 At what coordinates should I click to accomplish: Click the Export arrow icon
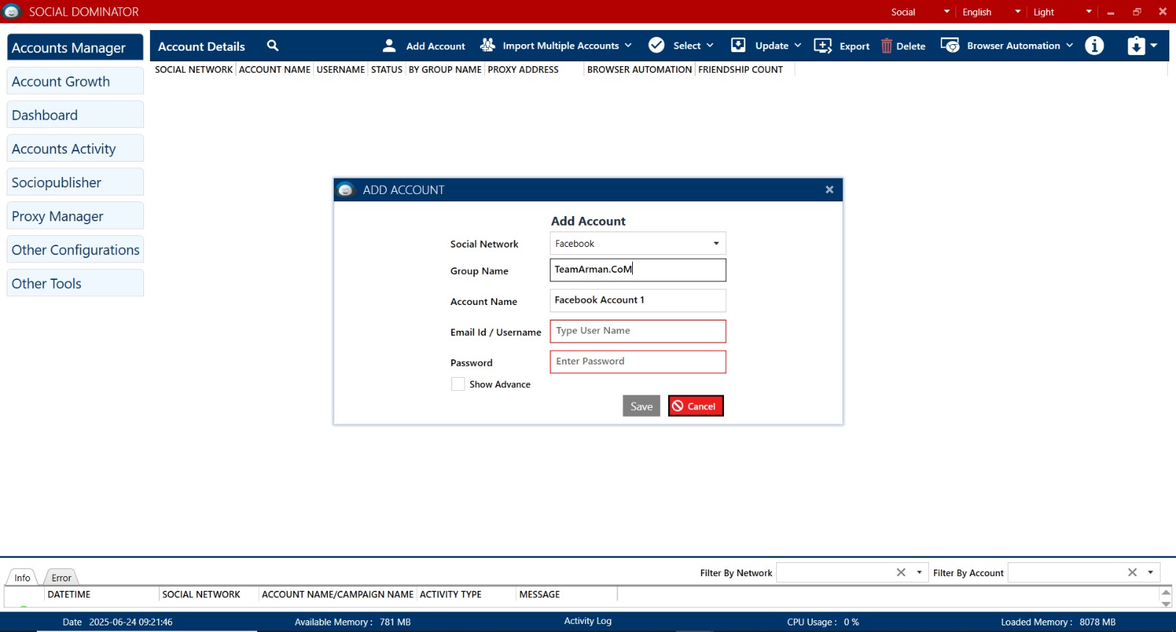pyautogui.click(x=823, y=46)
